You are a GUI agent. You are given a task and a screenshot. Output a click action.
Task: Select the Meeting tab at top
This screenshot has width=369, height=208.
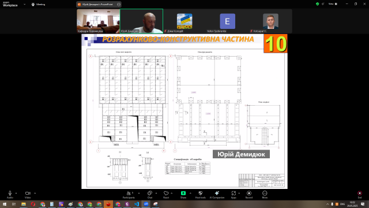[39, 4]
